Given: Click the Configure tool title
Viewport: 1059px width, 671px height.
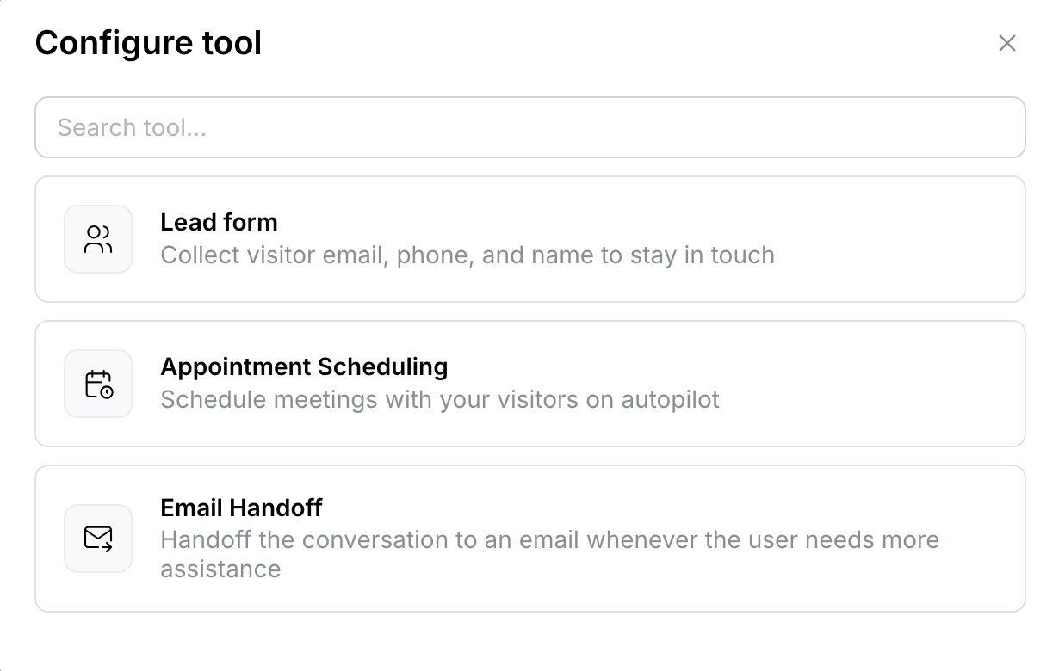Looking at the screenshot, I should pos(148,42).
